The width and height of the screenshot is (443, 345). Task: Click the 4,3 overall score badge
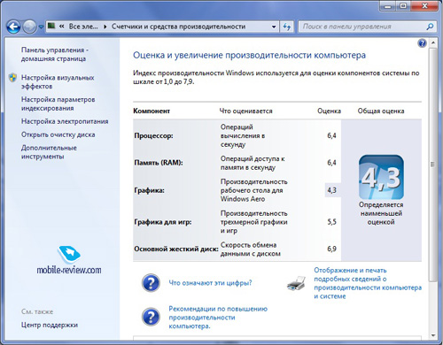(x=381, y=177)
